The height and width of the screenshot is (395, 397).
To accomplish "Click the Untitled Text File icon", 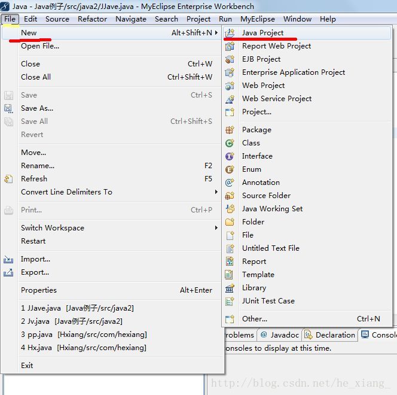I will pos(230,248).
